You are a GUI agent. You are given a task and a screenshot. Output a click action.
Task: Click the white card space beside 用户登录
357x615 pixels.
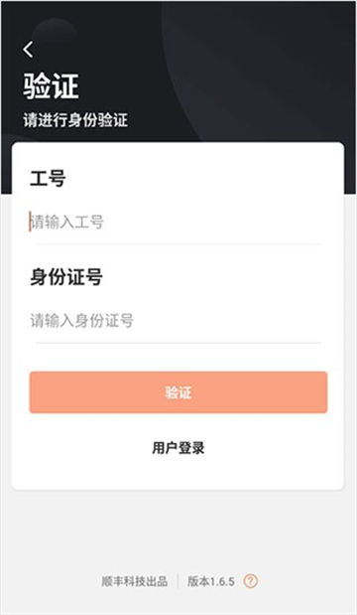click(x=274, y=447)
